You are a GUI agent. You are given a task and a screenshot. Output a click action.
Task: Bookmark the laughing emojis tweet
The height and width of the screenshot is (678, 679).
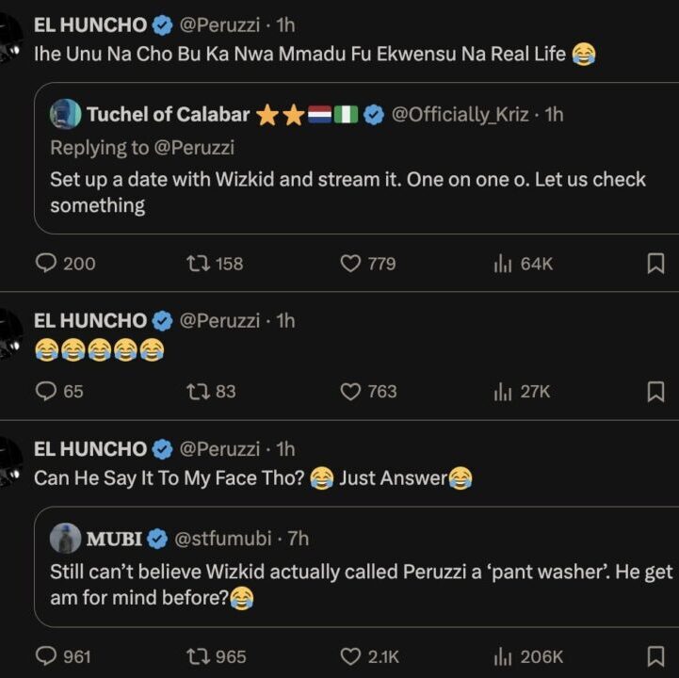click(656, 391)
